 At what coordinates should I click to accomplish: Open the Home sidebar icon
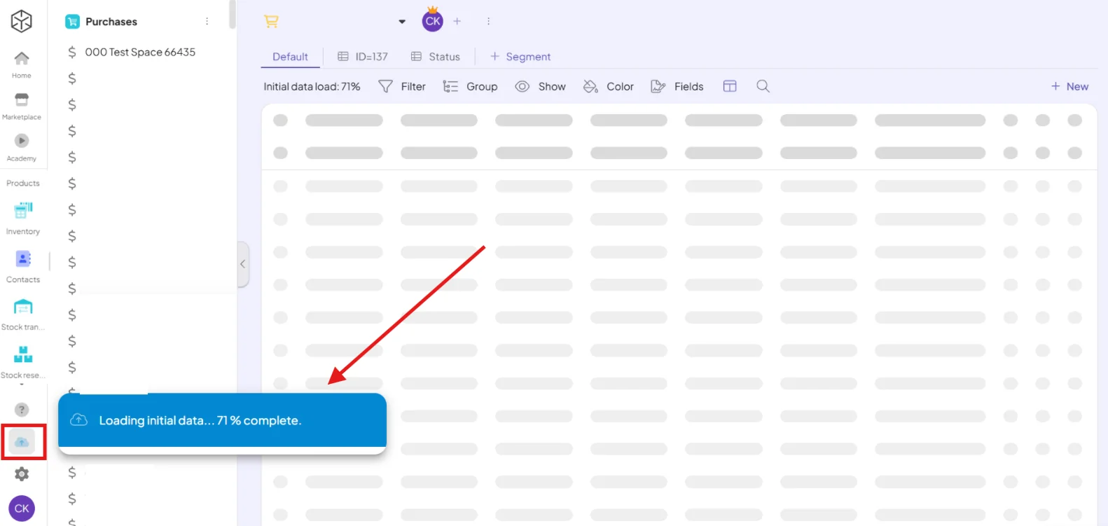point(22,58)
